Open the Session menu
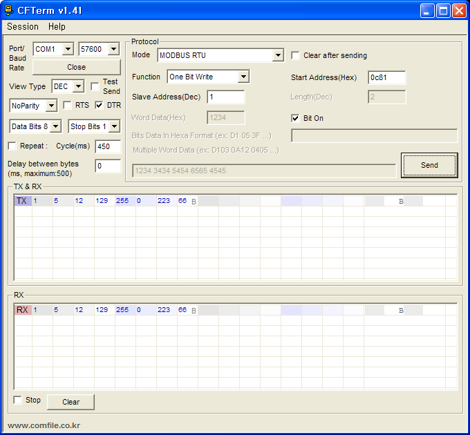470x435 pixels. point(23,27)
